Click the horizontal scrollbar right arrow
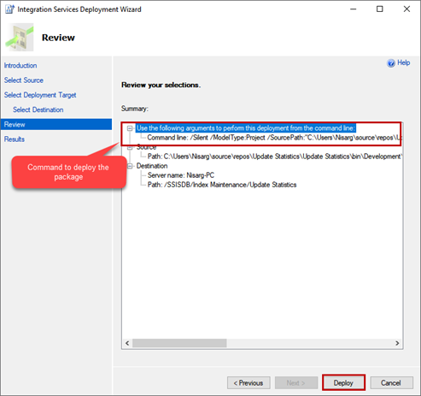 397,343
